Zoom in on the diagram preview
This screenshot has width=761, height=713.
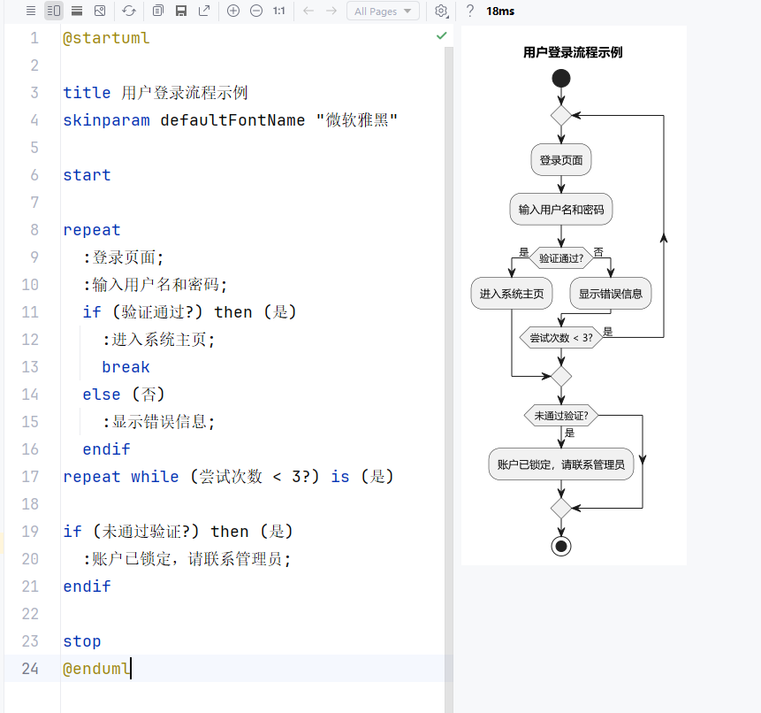[233, 11]
